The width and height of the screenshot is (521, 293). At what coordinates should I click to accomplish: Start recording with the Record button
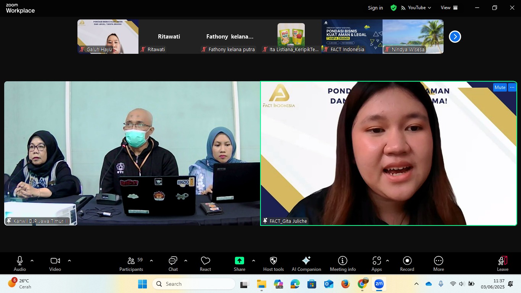pos(407,263)
